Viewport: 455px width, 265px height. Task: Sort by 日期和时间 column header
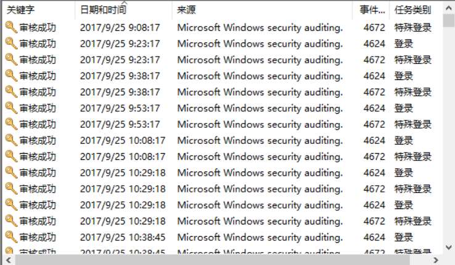(124, 10)
